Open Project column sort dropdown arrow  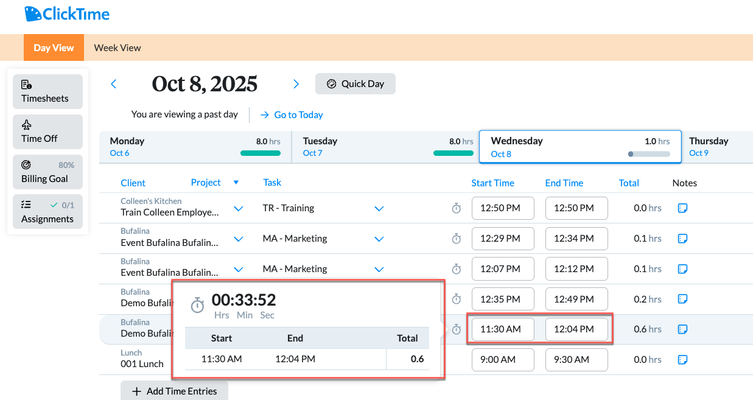236,183
